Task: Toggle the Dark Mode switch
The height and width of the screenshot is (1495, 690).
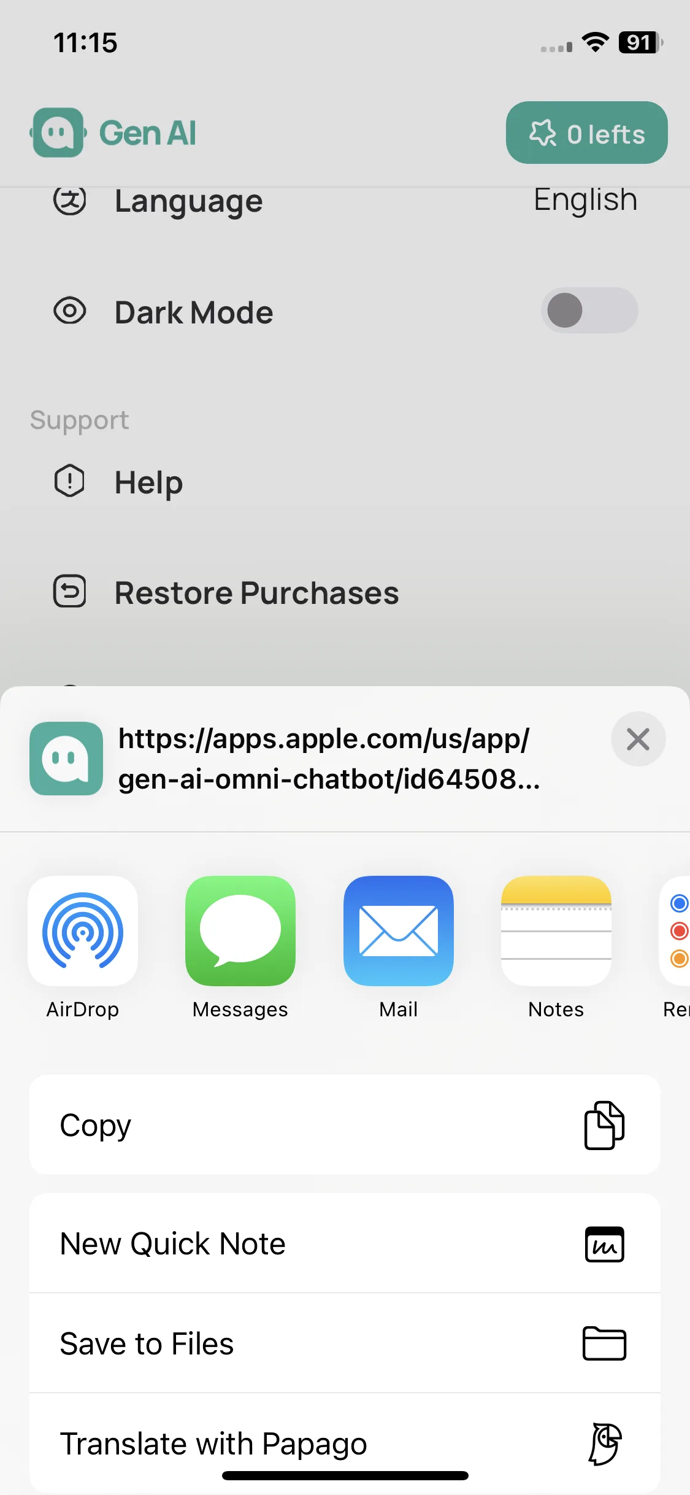Action: [x=589, y=311]
